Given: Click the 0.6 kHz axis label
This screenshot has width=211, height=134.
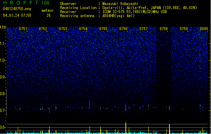Looking at the screenshot, I should point(3,127).
